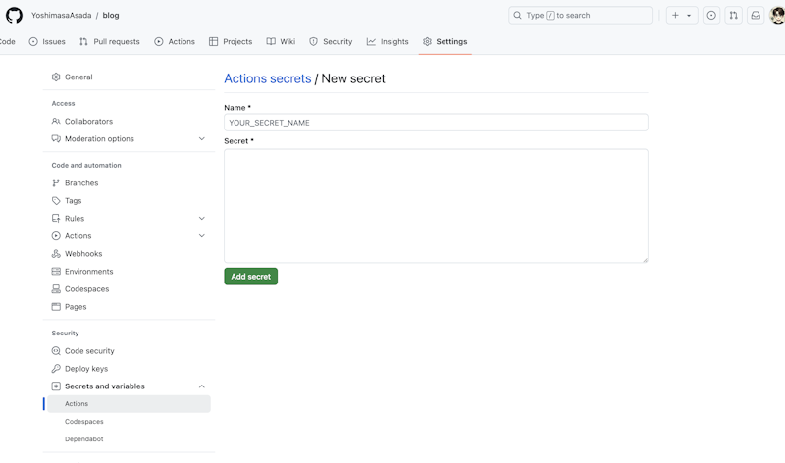Click the issues circle icon in header
This screenshot has height=463, width=785.
[x=711, y=15]
